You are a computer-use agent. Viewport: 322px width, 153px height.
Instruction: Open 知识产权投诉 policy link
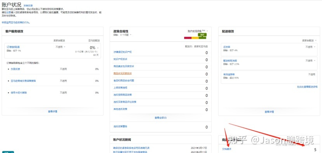[120, 59]
